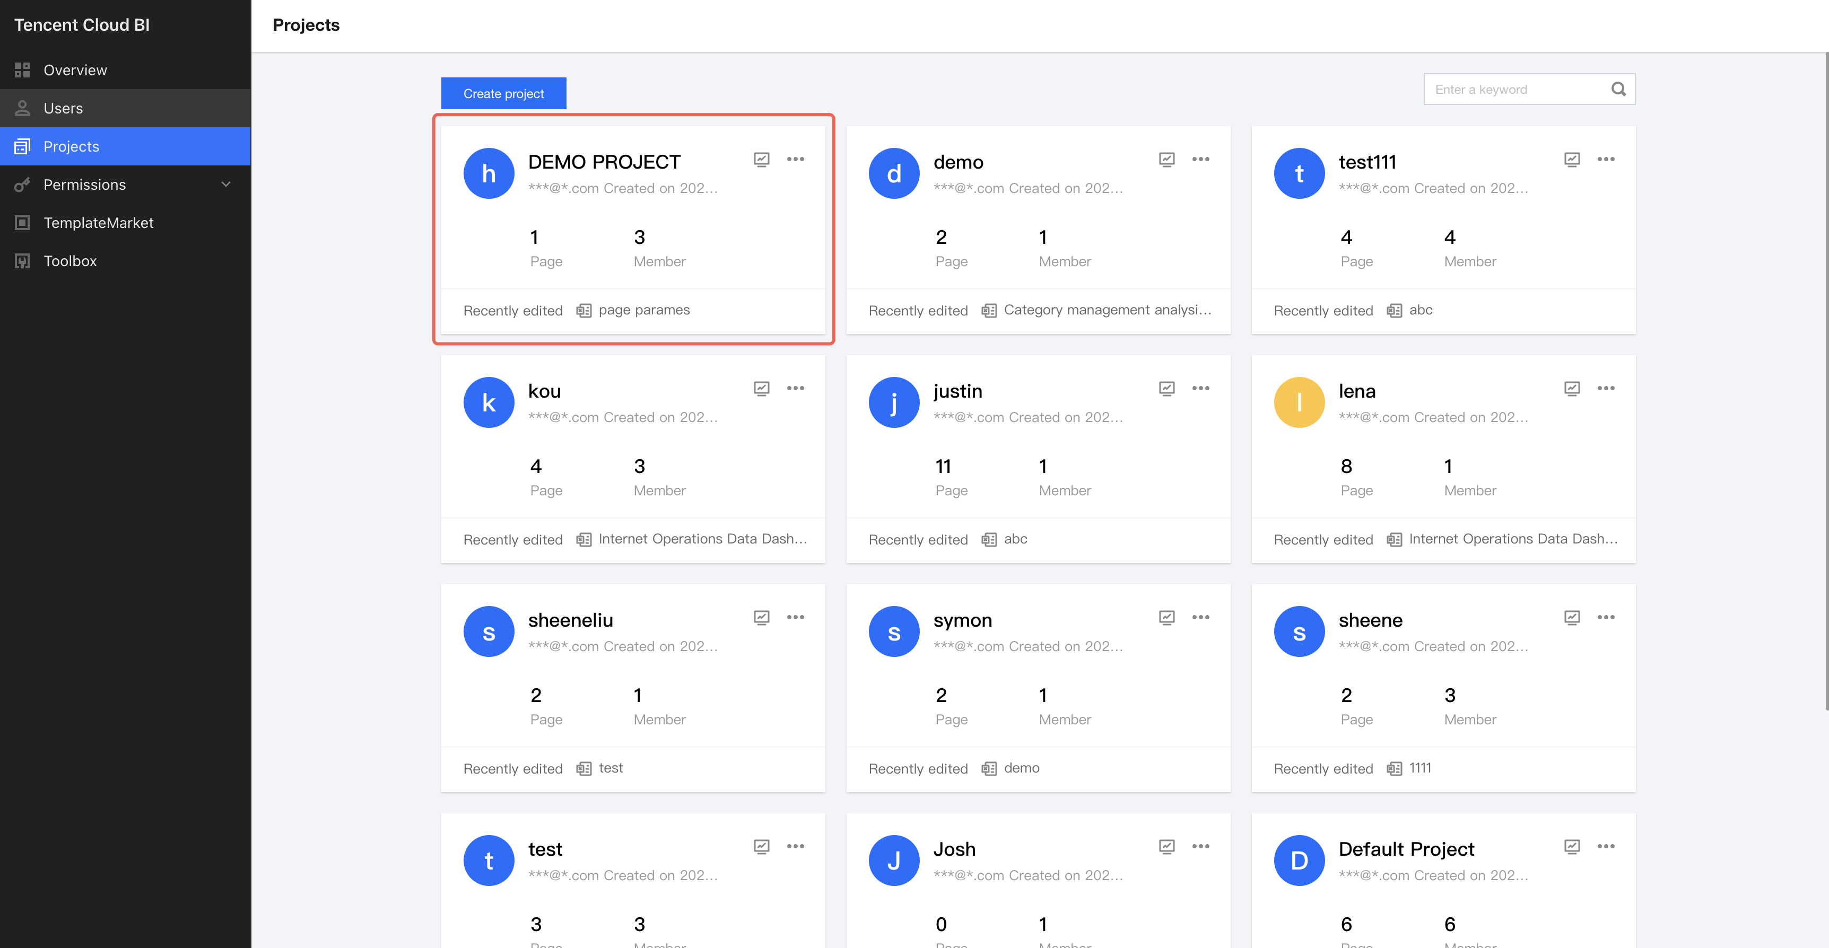The height and width of the screenshot is (948, 1829).
Task: Open the three-dot menu on symon card
Action: [x=1200, y=617]
